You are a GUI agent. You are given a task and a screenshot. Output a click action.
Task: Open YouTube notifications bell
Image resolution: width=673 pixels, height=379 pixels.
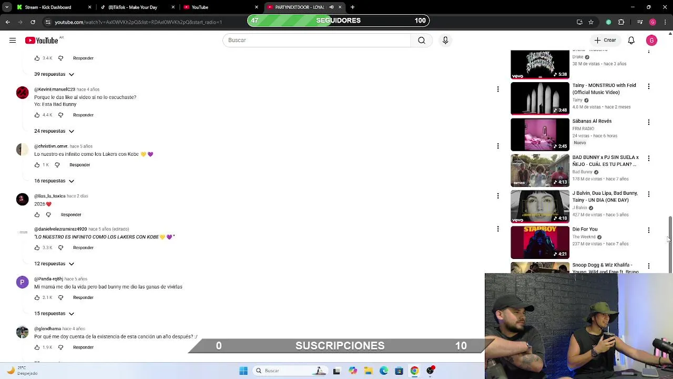point(631,41)
